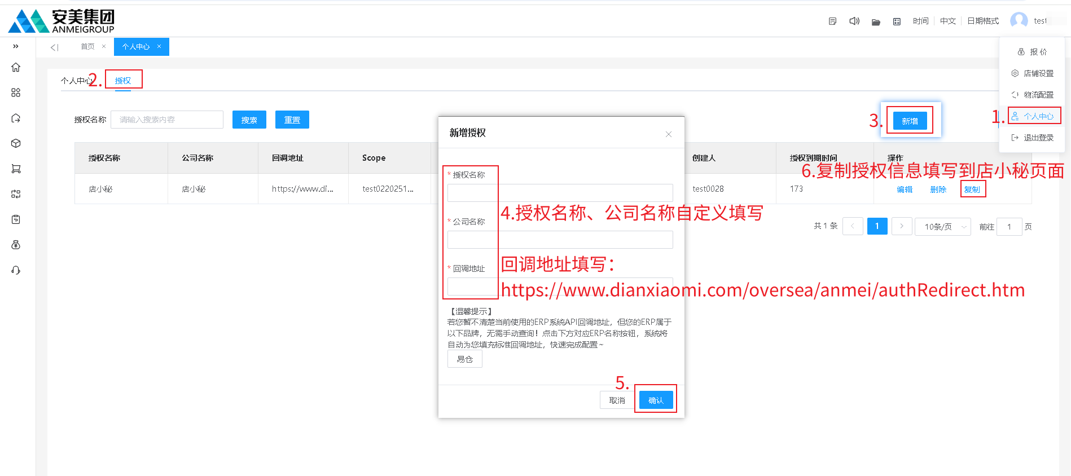Choose 物流配置 from the user menu

(1032, 95)
